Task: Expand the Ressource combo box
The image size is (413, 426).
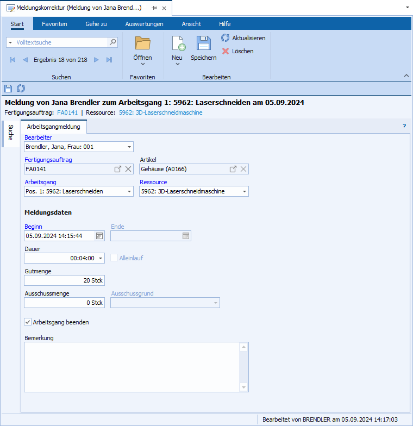Action: tap(245, 191)
